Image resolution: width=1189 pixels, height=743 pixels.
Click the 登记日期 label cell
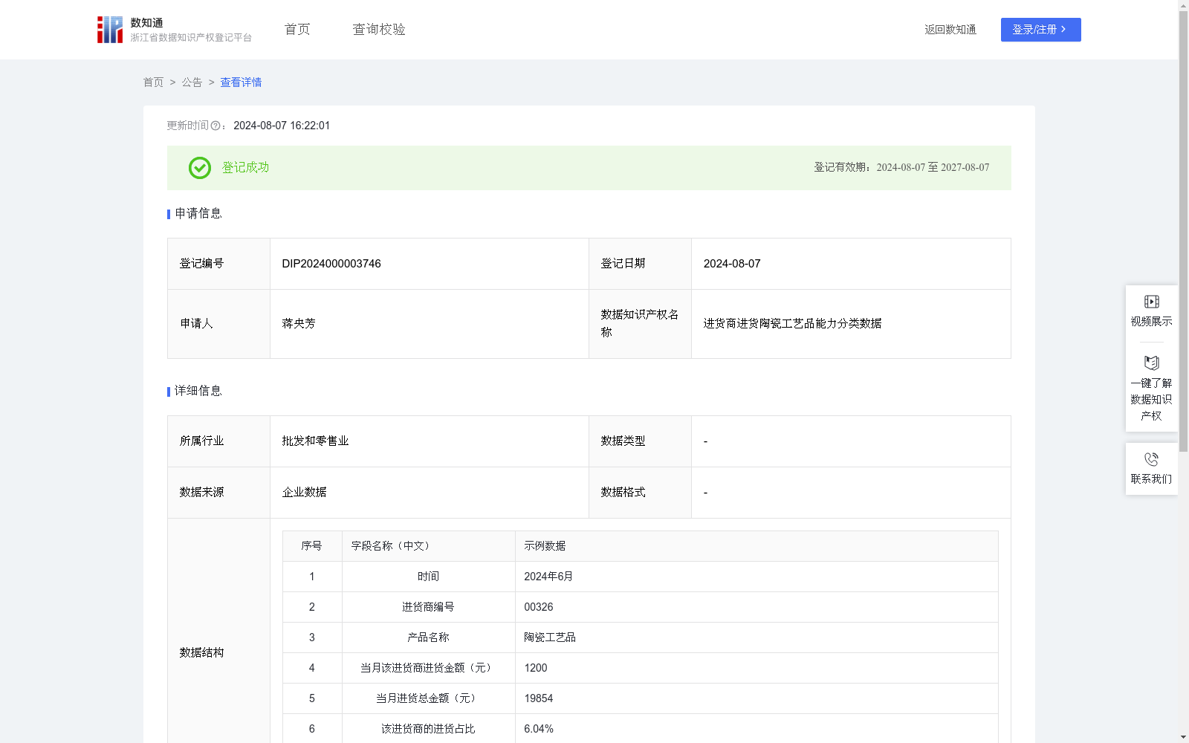point(640,264)
